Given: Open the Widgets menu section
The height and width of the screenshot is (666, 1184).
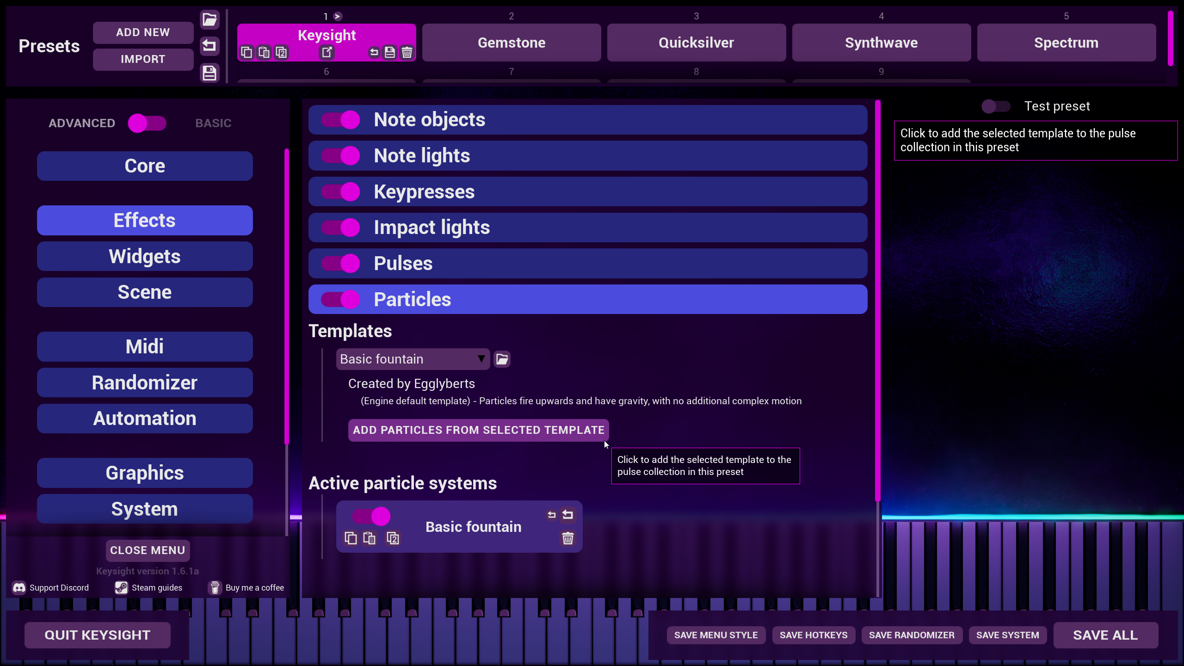Looking at the screenshot, I should click(145, 256).
